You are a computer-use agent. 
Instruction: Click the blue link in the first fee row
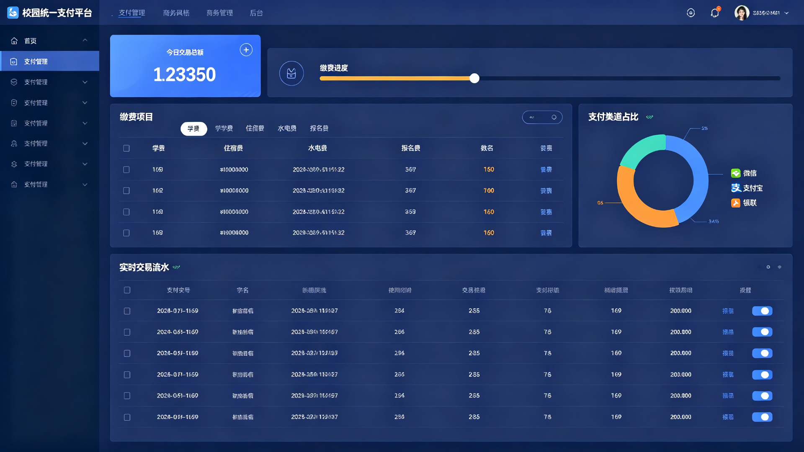click(546, 169)
